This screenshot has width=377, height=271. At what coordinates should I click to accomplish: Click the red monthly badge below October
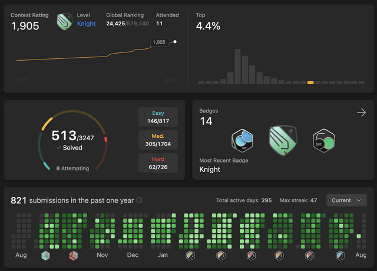point(72,256)
